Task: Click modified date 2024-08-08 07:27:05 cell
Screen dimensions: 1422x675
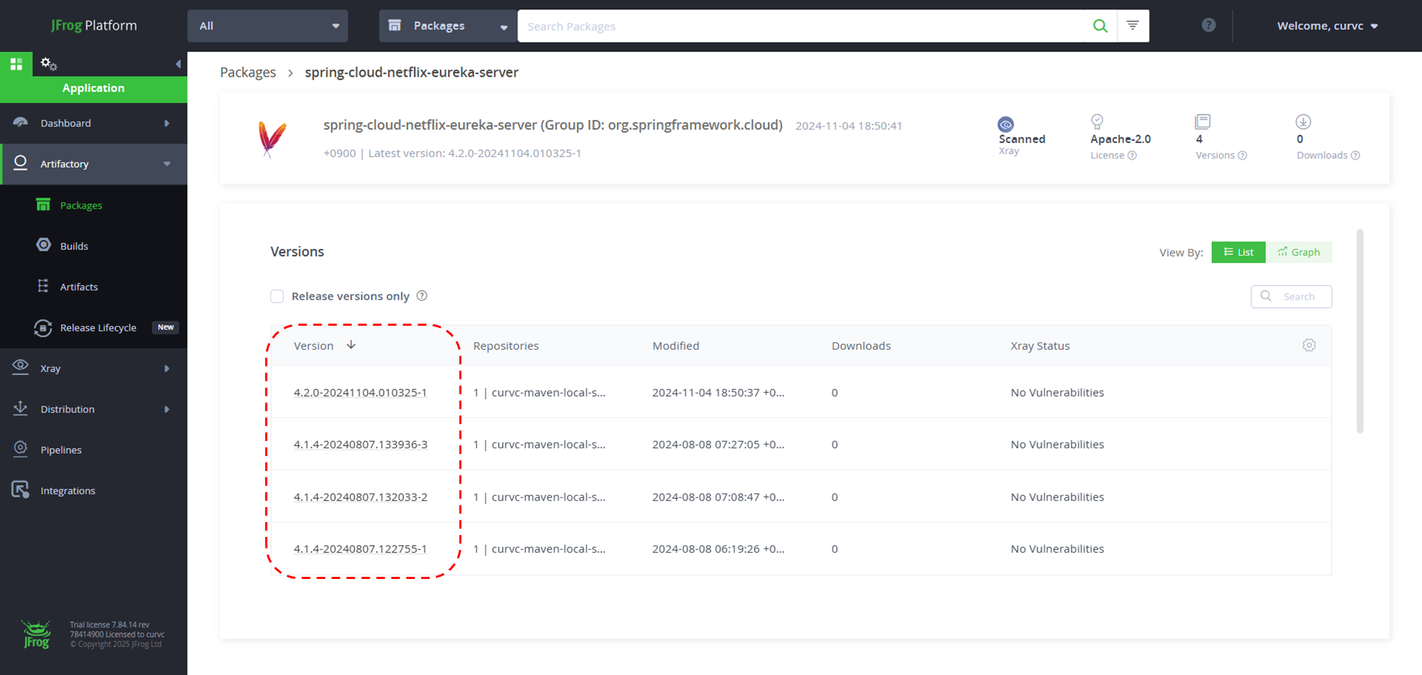Action: (x=718, y=445)
